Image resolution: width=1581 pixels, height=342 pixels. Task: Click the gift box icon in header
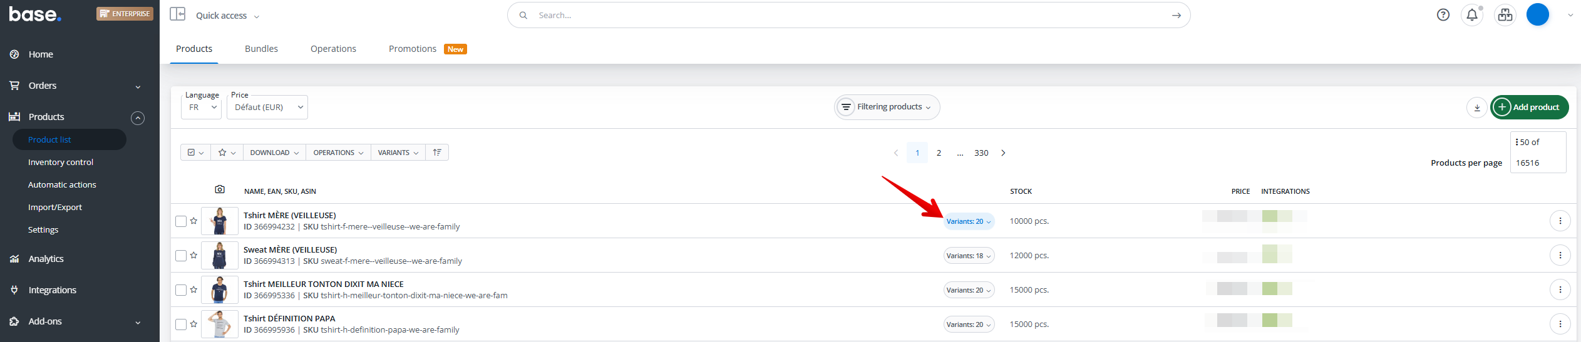pyautogui.click(x=1505, y=15)
